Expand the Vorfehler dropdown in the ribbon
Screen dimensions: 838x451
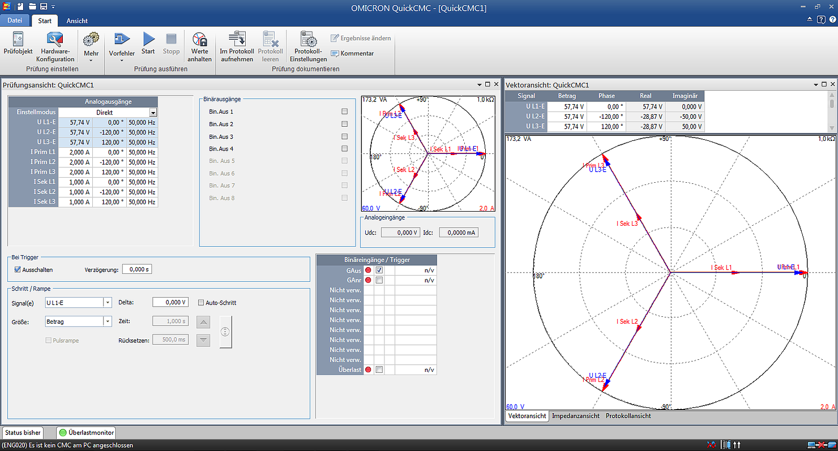click(122, 60)
